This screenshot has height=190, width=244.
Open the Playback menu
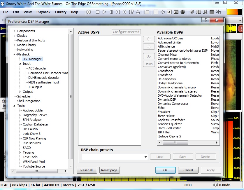[x=43, y=12]
